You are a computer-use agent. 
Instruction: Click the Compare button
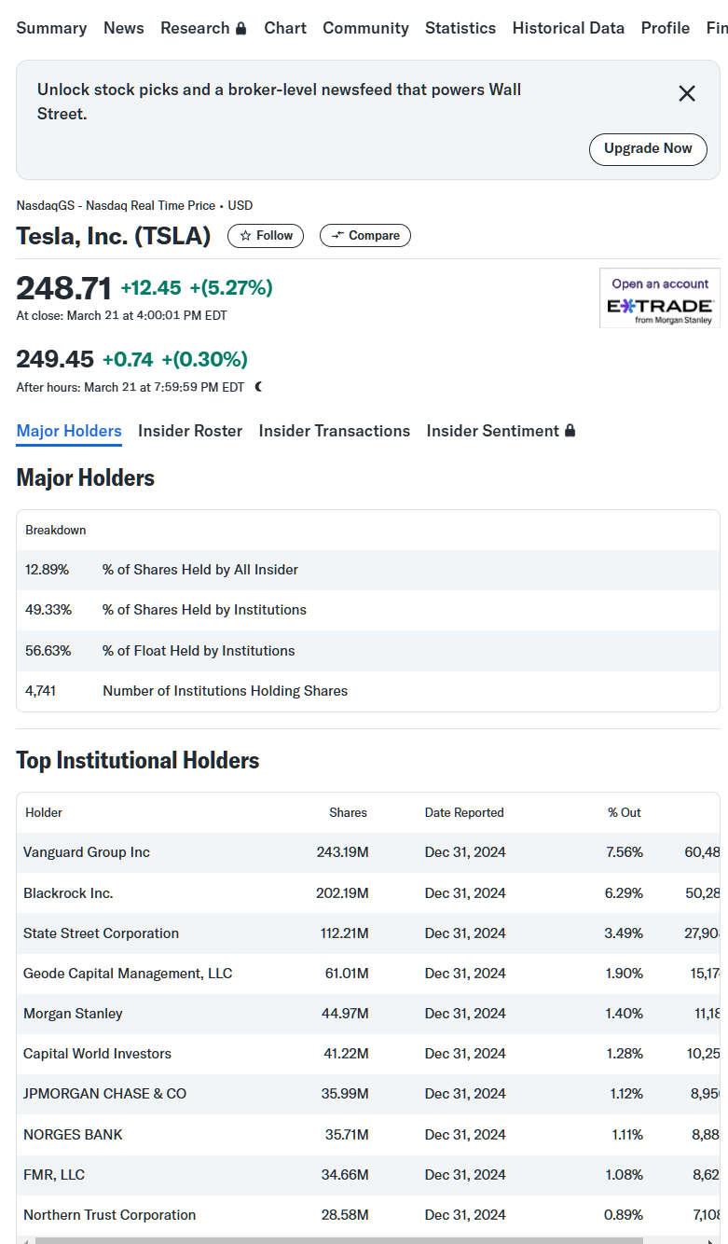click(x=365, y=236)
